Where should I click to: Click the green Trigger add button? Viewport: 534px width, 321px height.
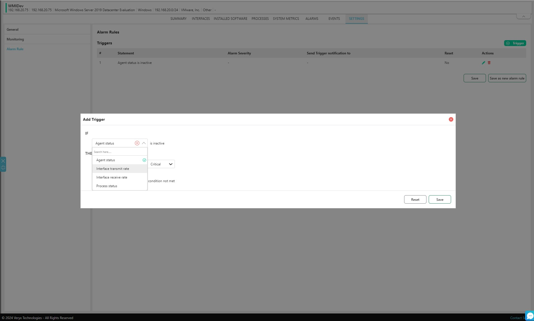[x=515, y=43]
